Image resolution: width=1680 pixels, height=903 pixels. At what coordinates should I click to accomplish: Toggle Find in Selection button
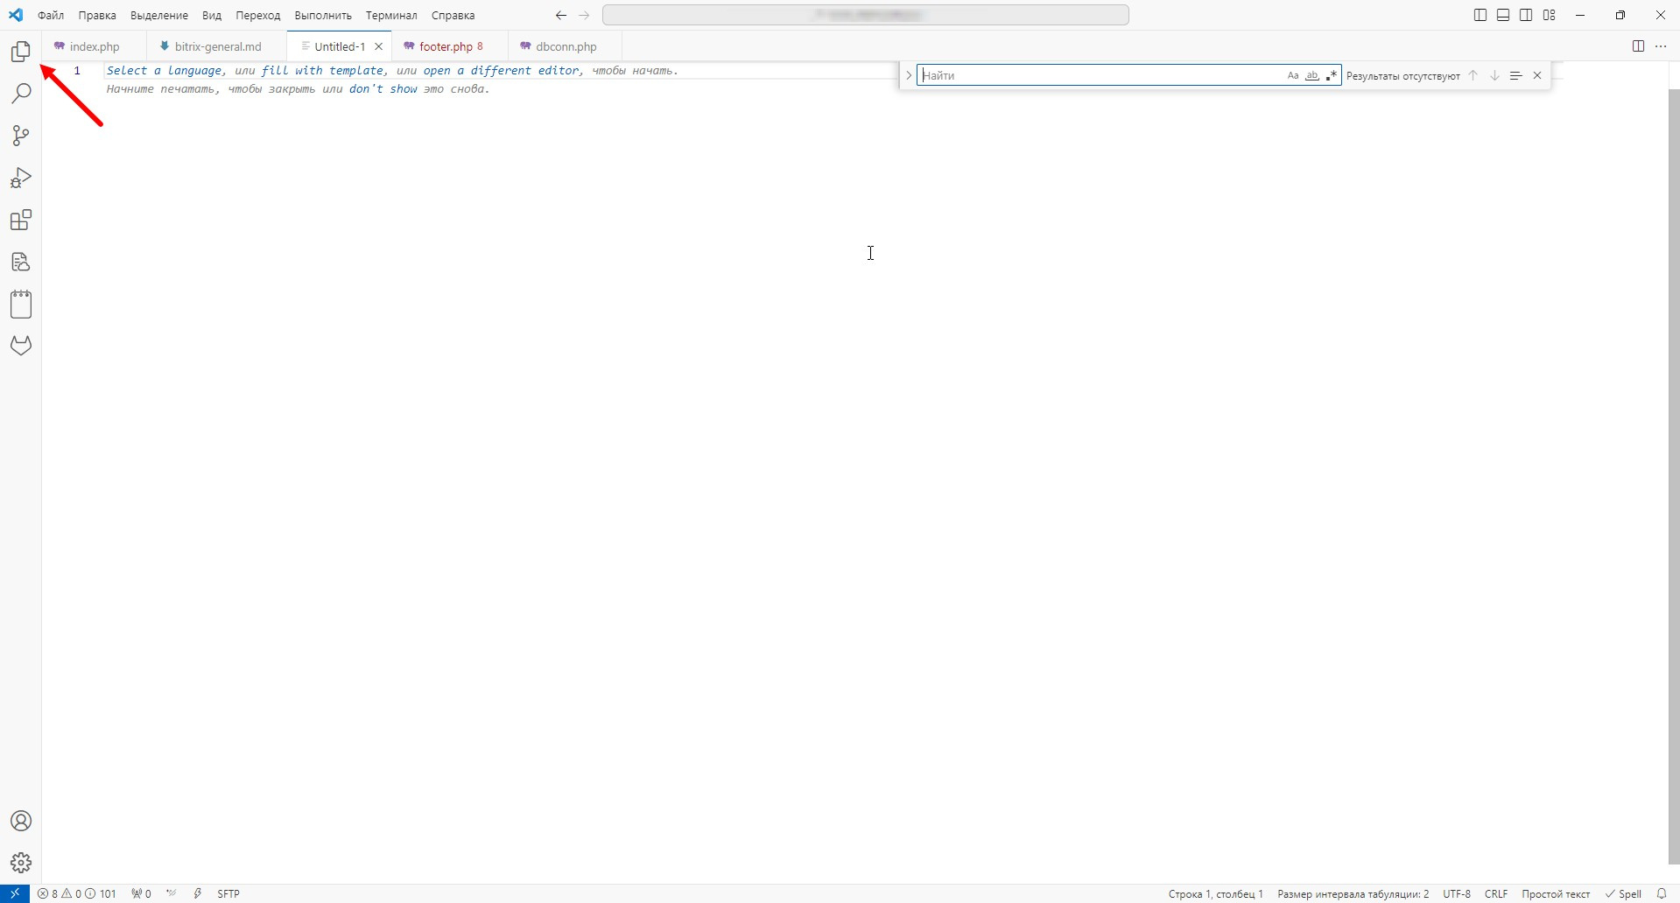(x=1516, y=76)
